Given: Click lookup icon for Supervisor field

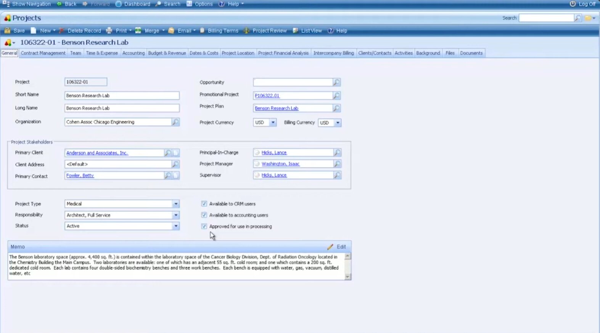Looking at the screenshot, I should pos(337,175).
